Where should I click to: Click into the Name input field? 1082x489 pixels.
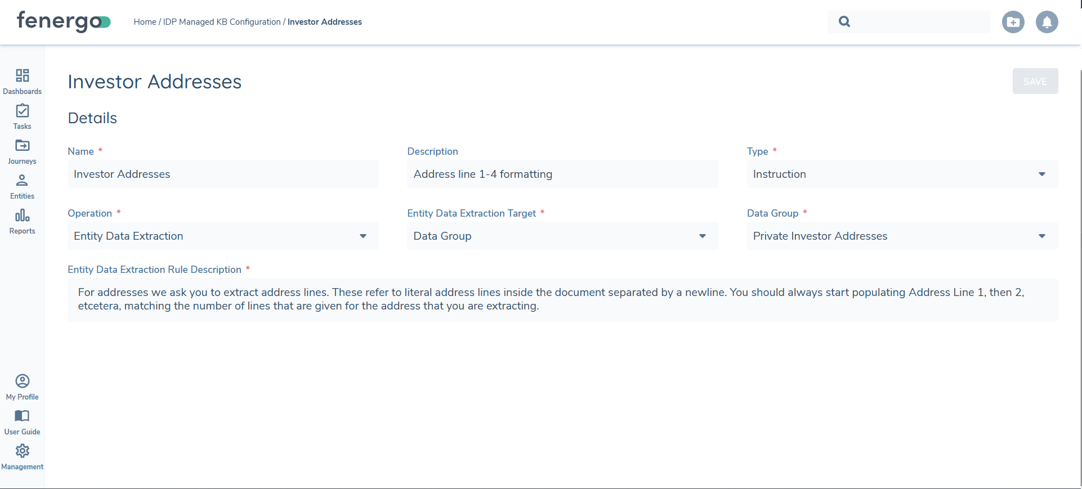point(222,174)
